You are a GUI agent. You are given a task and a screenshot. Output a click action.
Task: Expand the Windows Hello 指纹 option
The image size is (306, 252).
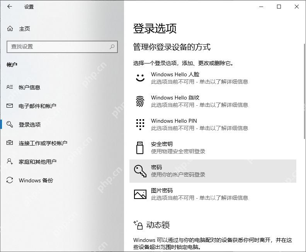213,101
